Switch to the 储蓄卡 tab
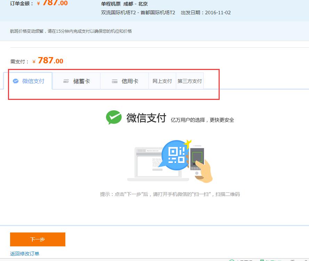Screen dimensions: 309x261 pyautogui.click(x=76, y=81)
